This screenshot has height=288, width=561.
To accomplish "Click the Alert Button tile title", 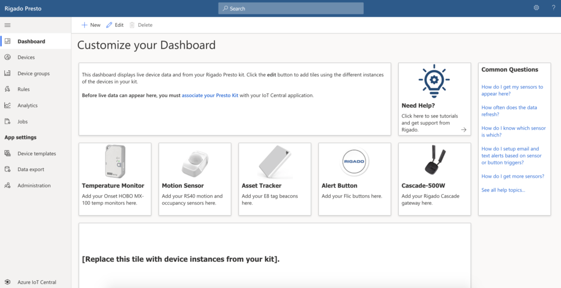I will [339, 185].
